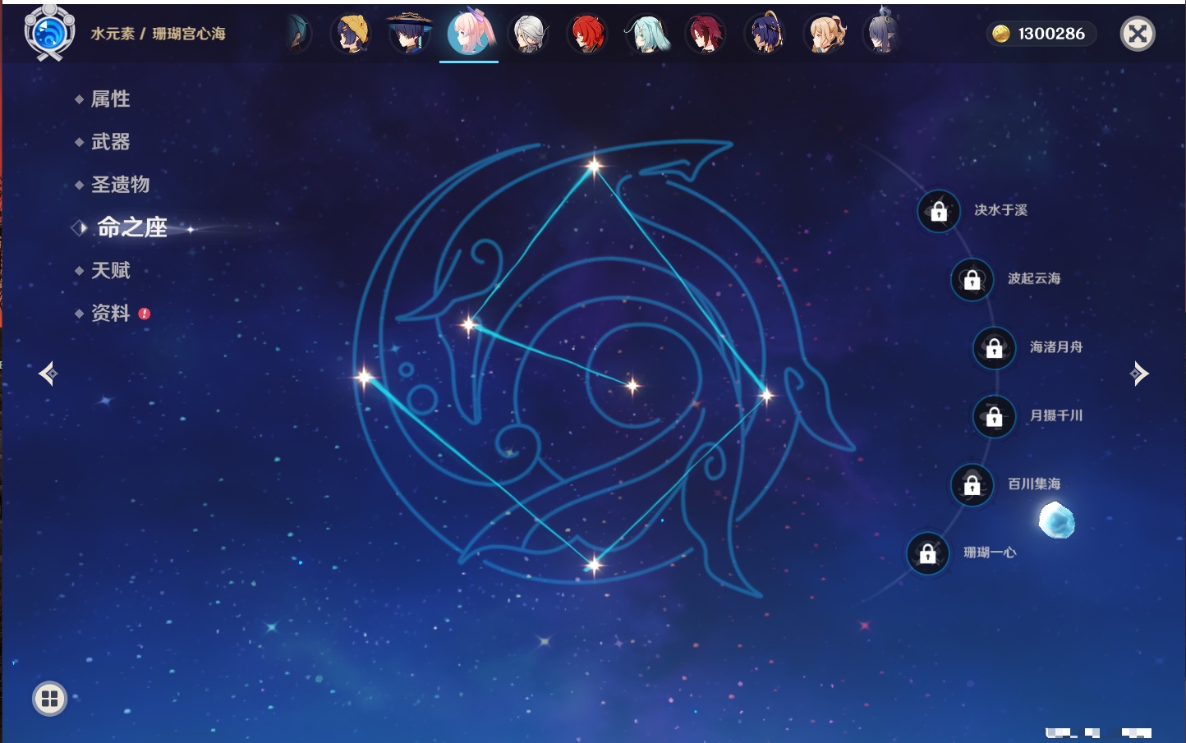Screen dimensions: 1186x743
Task: Click the 水元素 / 珊瑚宫心海 title text
Action: tap(158, 34)
